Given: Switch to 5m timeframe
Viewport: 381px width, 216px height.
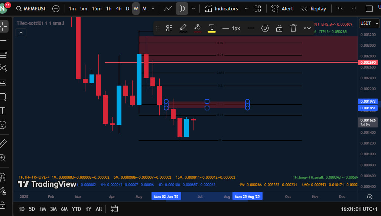Looking at the screenshot, I should point(84,9).
